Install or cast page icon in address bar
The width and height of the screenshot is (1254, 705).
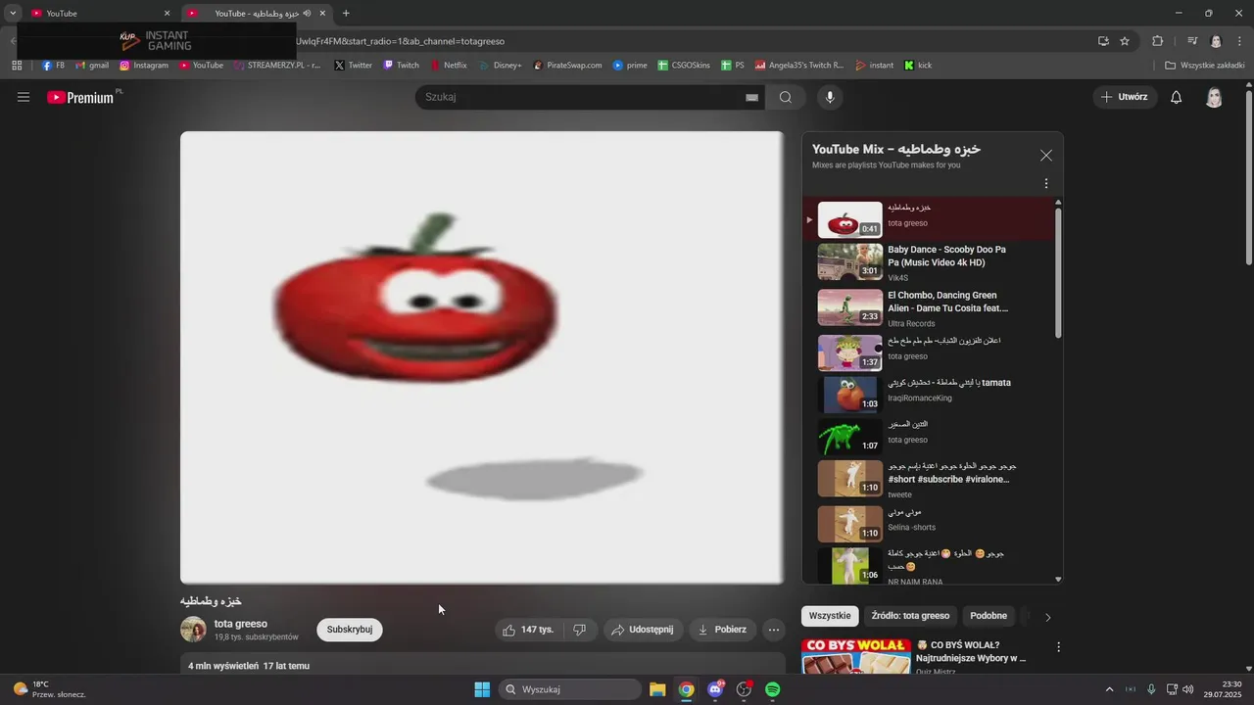coord(1103,41)
